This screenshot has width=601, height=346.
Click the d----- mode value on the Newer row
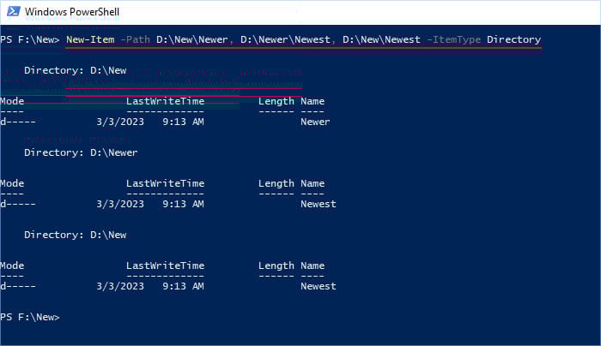point(18,122)
